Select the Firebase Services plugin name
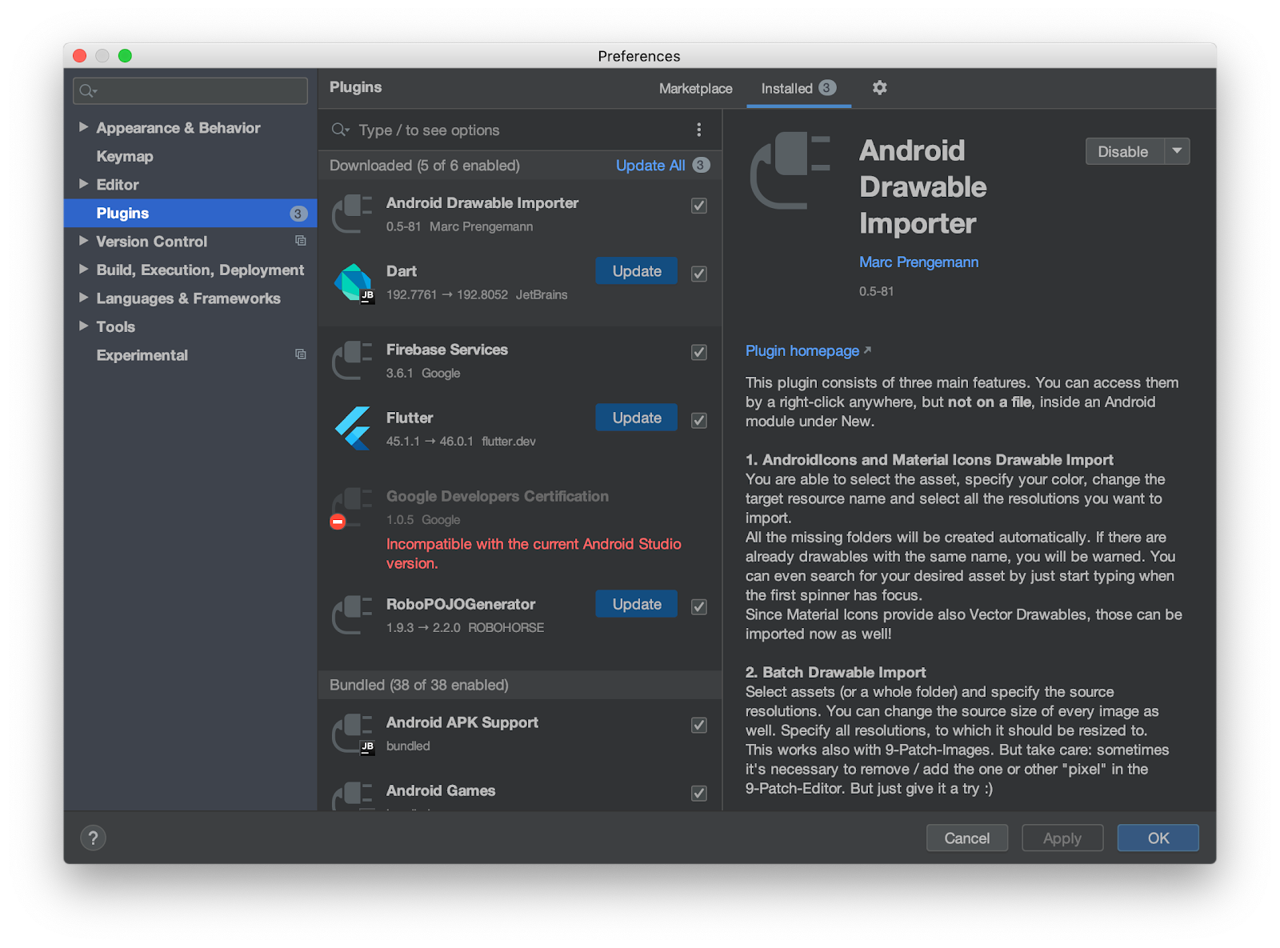The image size is (1280, 948). 447,350
